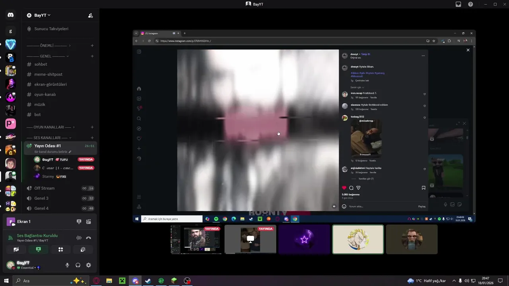
Task: Open Windows Start menu
Action: [6, 281]
